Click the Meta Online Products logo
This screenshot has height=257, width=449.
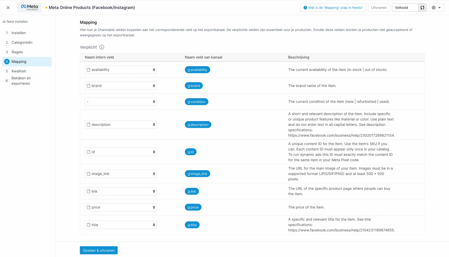point(29,7)
